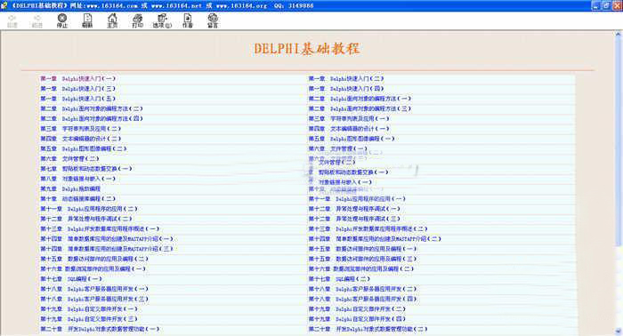This screenshot has height=336, width=623.
Task: Open 第十三章 Delphi开发数据库应用程序概述(二)
Action: [x=368, y=229]
